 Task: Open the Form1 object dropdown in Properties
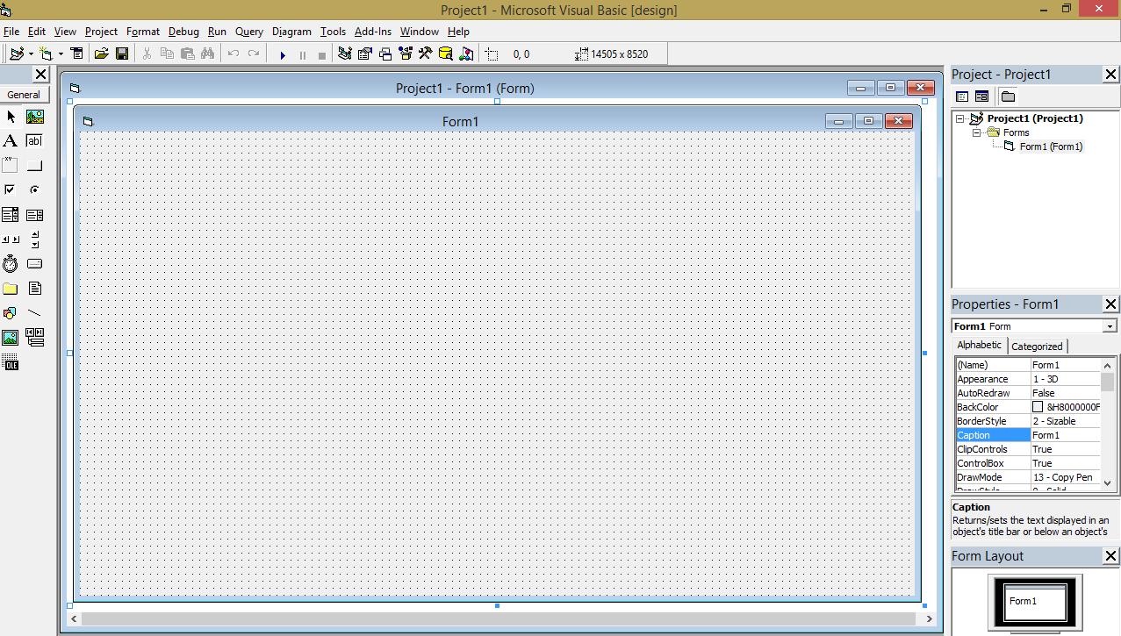click(x=1110, y=326)
